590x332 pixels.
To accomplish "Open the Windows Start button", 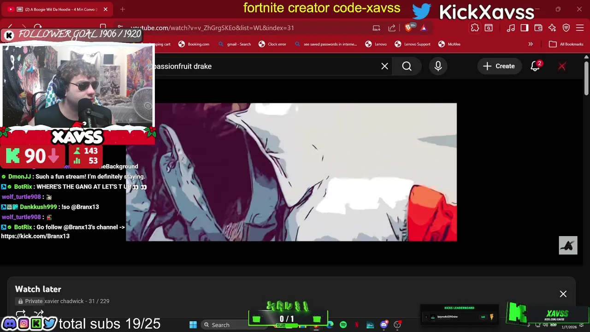I will click(x=193, y=325).
